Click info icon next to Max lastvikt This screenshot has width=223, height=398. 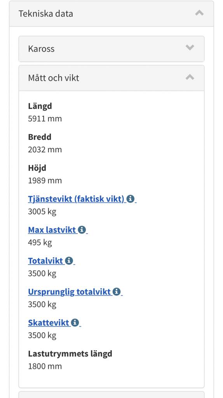tap(82, 230)
